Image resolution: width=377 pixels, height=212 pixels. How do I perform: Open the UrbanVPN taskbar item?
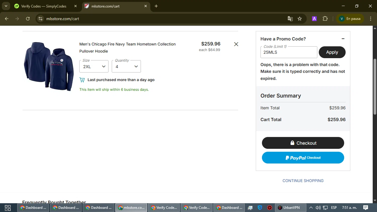[x=291, y=208]
